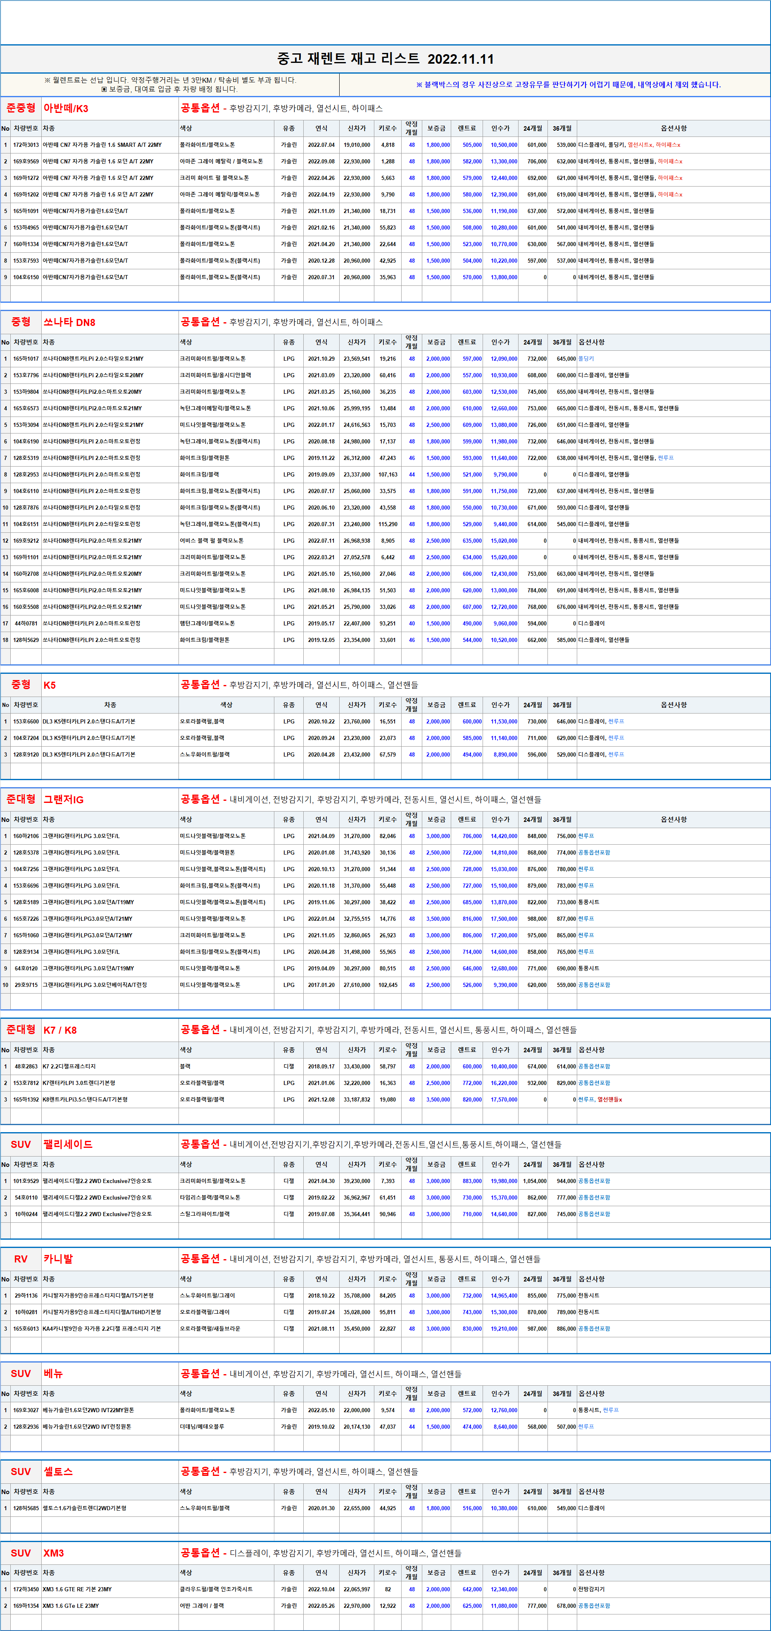Image resolution: width=771 pixels, height=1631 pixels.
Task: Click the '준중형' class label
Action: [21, 108]
